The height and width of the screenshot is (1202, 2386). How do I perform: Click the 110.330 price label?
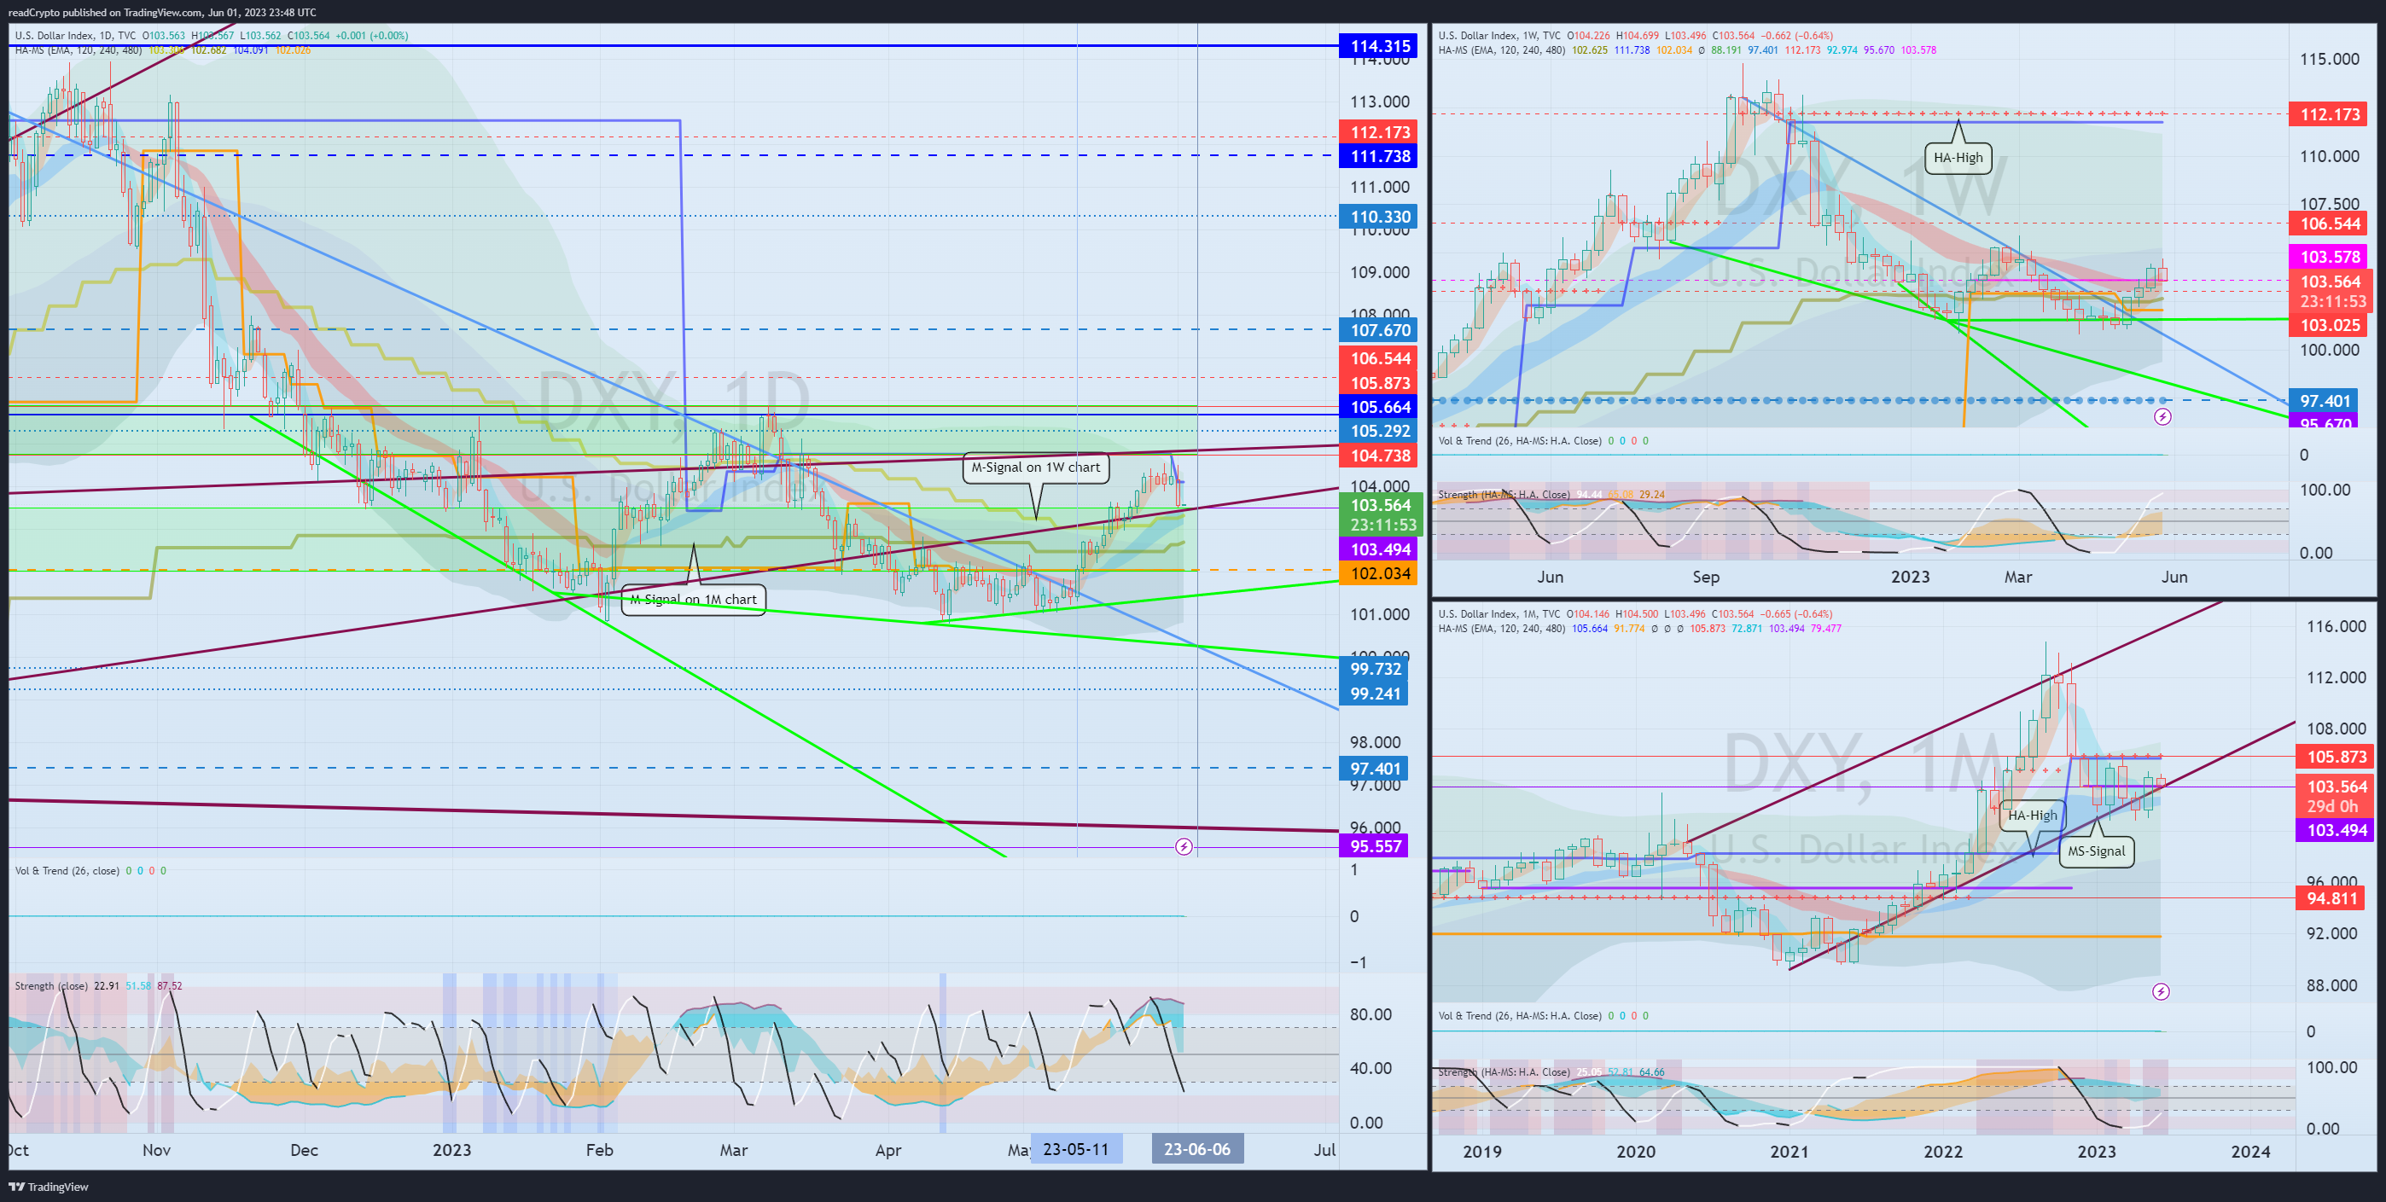click(x=1378, y=218)
